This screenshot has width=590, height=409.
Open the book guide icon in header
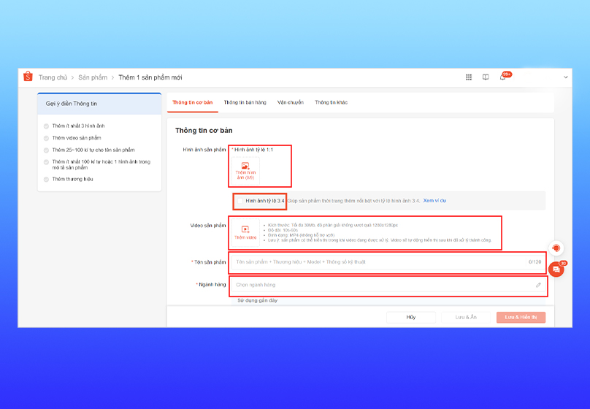486,77
